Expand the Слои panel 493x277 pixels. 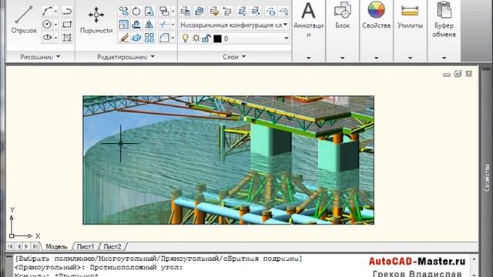(x=234, y=57)
